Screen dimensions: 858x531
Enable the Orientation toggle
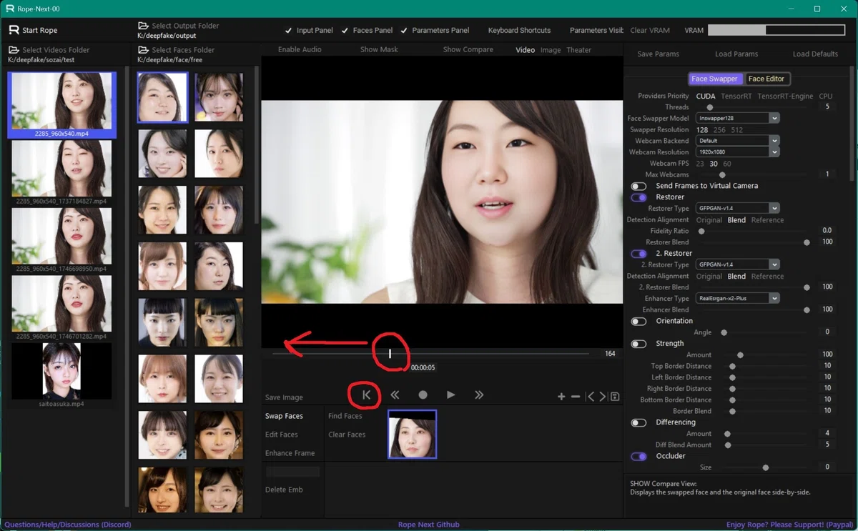pos(638,322)
